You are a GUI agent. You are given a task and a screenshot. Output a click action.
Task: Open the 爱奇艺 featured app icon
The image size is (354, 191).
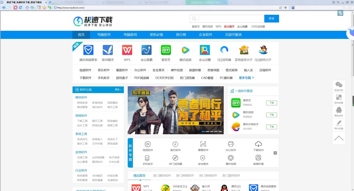166,50
